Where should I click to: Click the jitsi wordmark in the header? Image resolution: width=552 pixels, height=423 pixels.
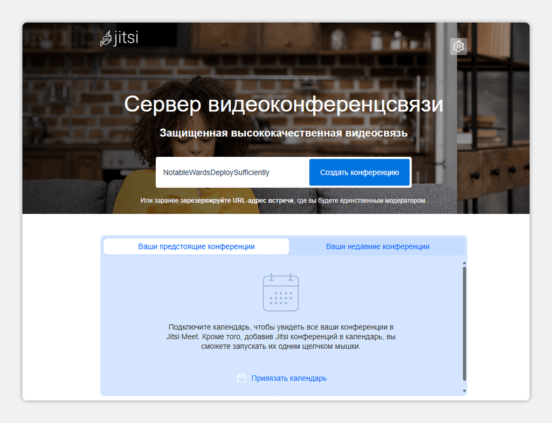[x=125, y=38]
